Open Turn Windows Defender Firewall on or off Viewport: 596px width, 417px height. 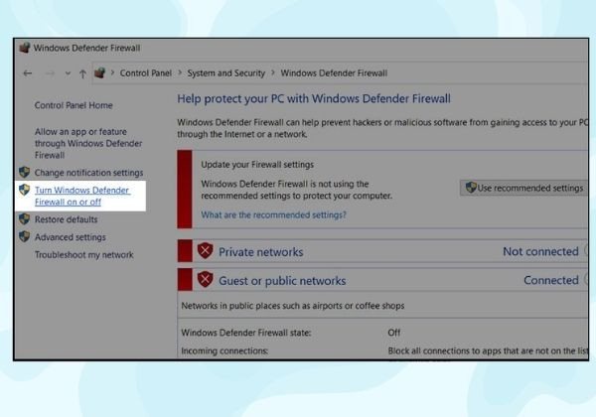click(82, 196)
